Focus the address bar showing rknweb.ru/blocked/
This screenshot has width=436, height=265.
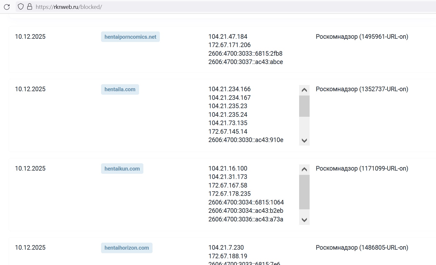pos(226,7)
